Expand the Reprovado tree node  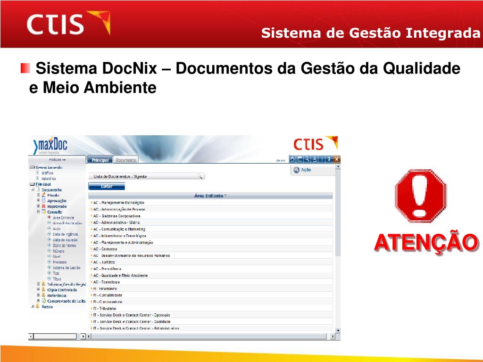(x=38, y=206)
